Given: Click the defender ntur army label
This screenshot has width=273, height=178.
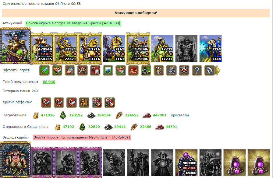Looking at the screenshot, I should coord(82,137).
